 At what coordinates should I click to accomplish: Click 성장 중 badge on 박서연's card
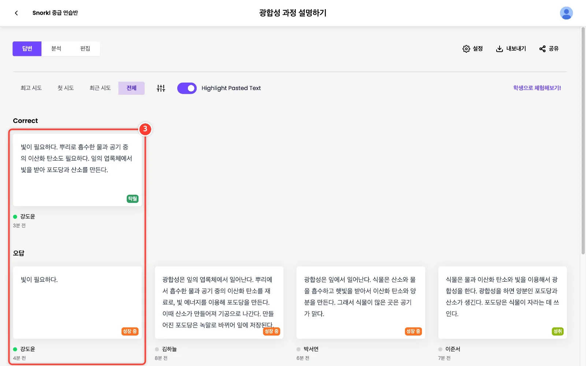click(413, 331)
